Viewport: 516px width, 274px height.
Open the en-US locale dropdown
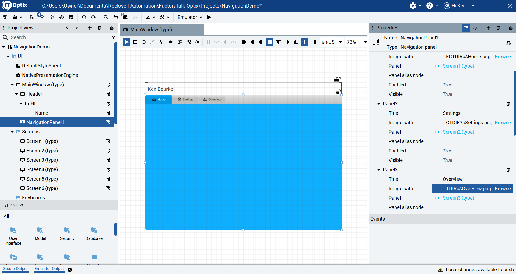tap(332, 42)
